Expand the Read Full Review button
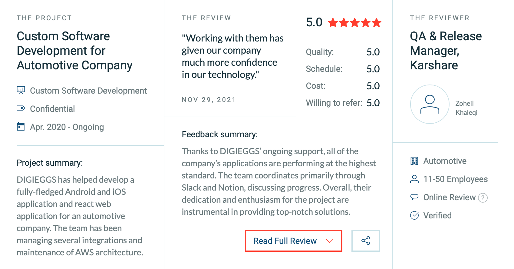The image size is (514, 269). tap(293, 241)
